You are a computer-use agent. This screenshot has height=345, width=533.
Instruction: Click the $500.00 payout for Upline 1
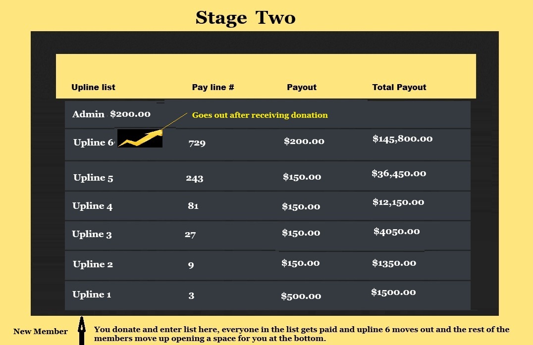tap(301, 296)
